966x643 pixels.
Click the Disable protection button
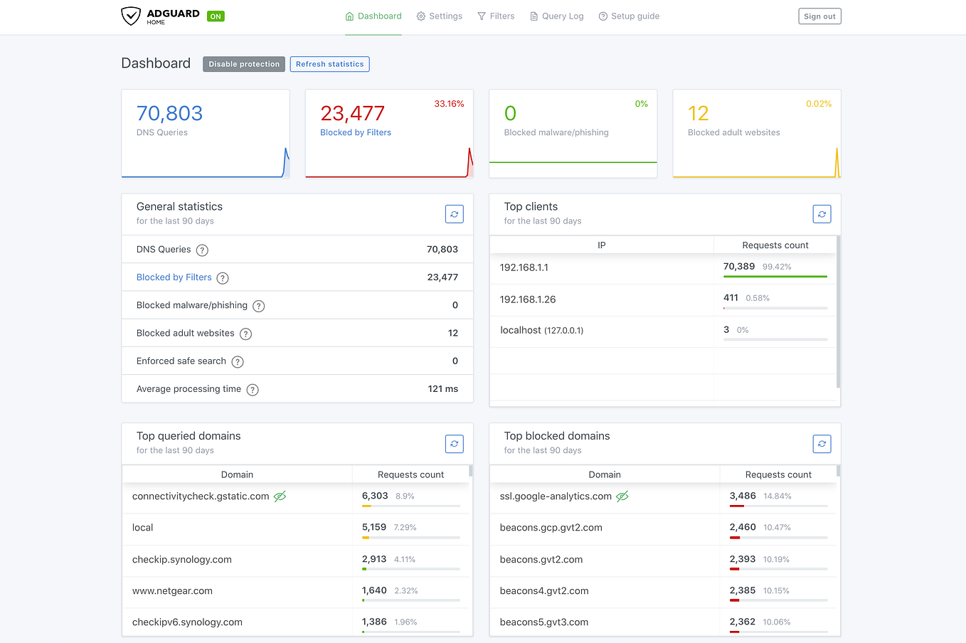pos(244,64)
